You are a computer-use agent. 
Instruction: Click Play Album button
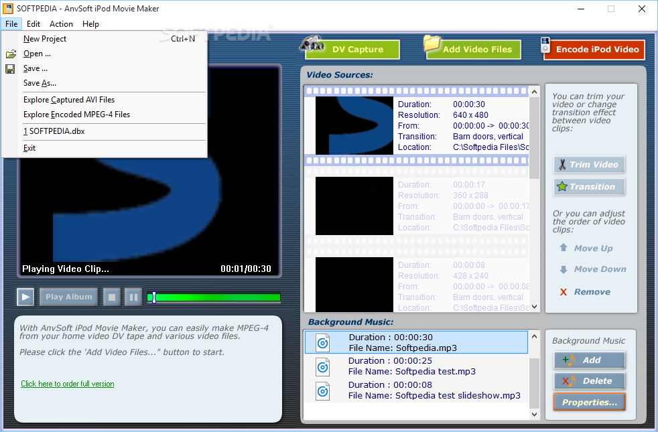coord(69,297)
